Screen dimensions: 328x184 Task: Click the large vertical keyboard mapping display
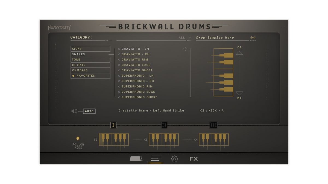click(223, 72)
